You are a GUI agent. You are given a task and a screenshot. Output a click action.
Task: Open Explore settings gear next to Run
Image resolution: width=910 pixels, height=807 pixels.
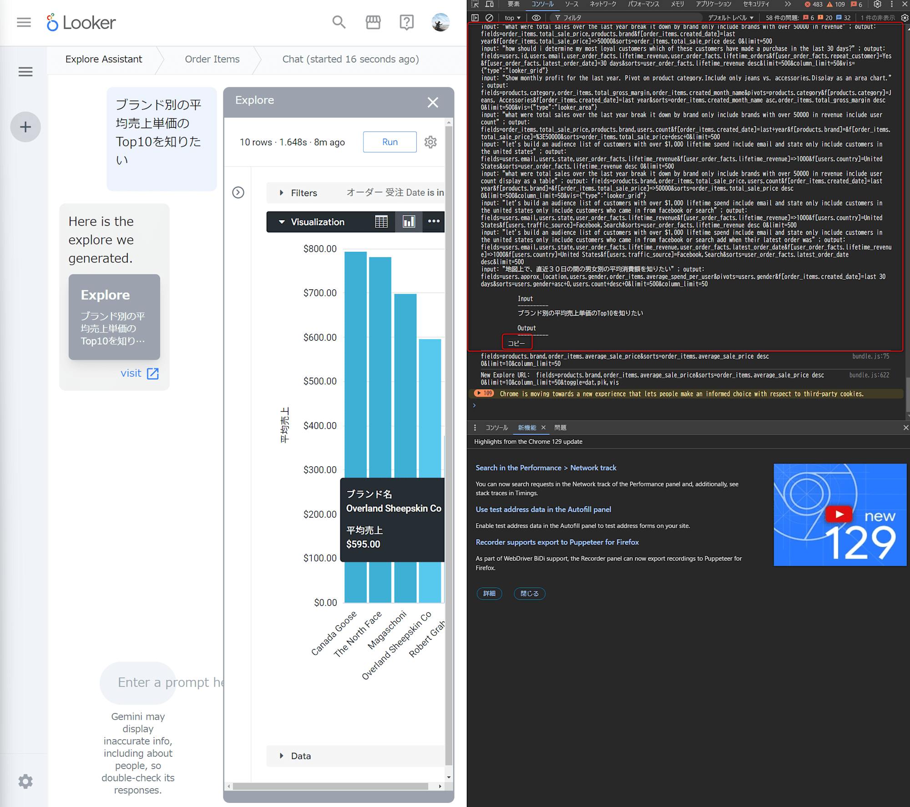430,142
